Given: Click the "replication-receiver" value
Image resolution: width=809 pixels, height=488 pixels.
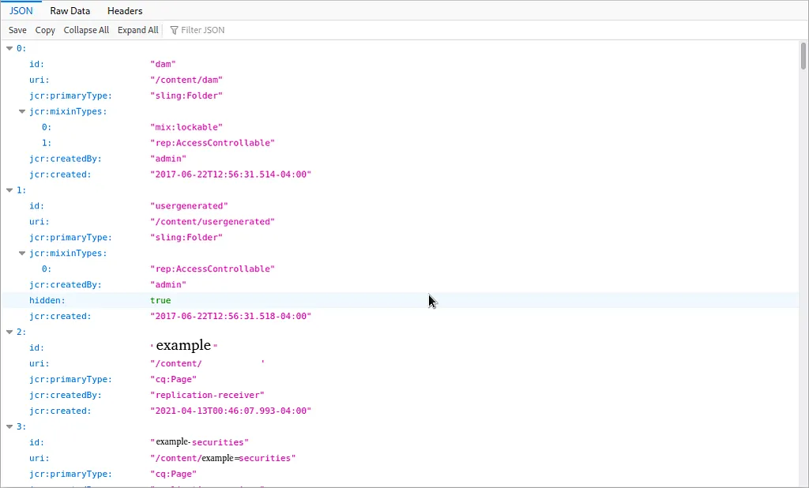Looking at the screenshot, I should coord(207,395).
